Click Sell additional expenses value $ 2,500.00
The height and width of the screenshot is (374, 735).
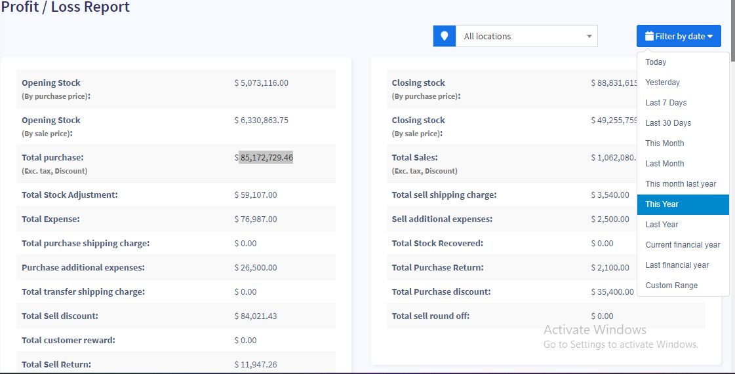click(x=610, y=219)
